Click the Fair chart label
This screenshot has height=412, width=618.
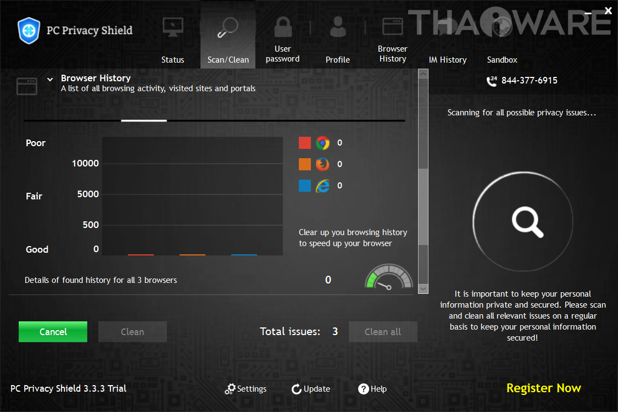[34, 196]
